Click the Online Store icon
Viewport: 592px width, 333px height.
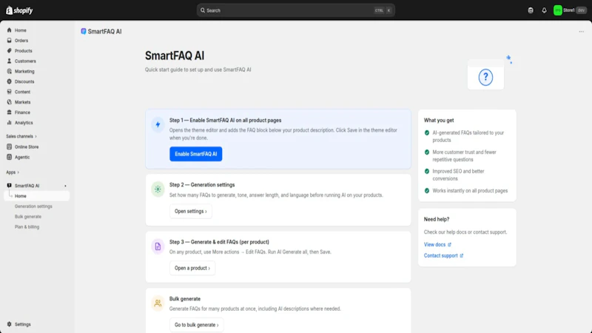click(x=9, y=147)
